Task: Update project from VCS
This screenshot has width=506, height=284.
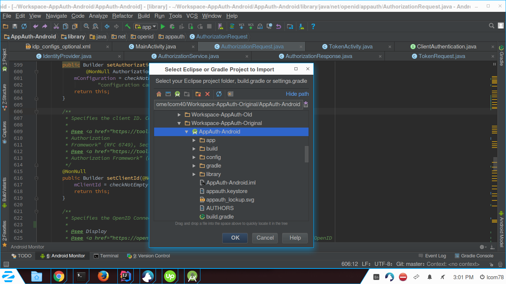Action: point(242,26)
